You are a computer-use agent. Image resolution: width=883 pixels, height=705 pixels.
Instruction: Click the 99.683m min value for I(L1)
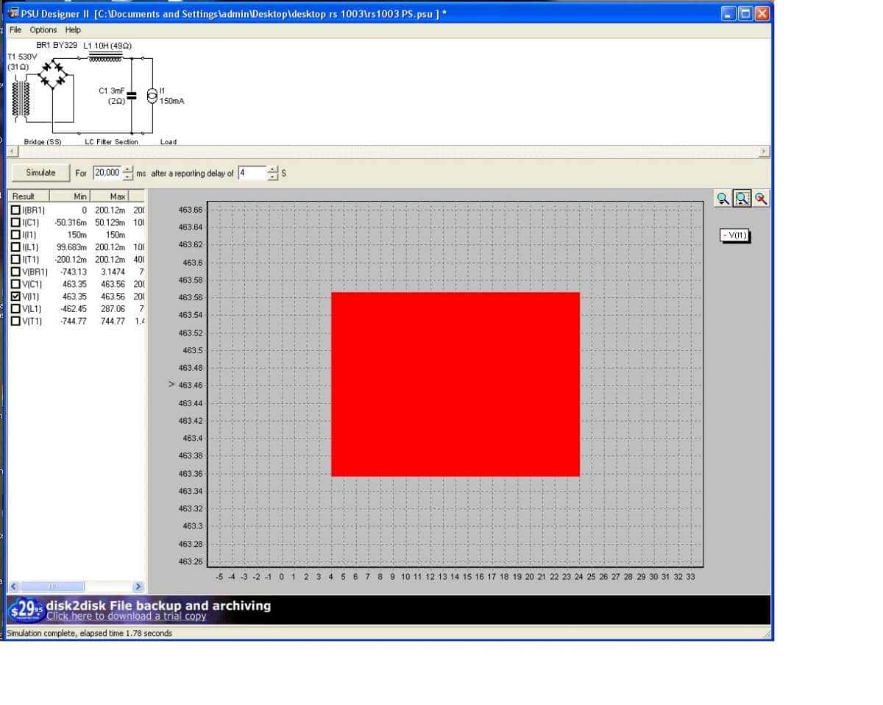[72, 247]
